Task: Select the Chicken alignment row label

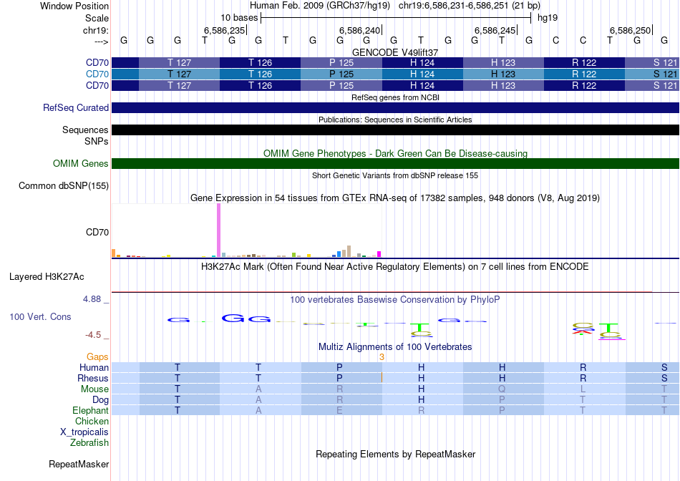Action: pyautogui.click(x=92, y=421)
